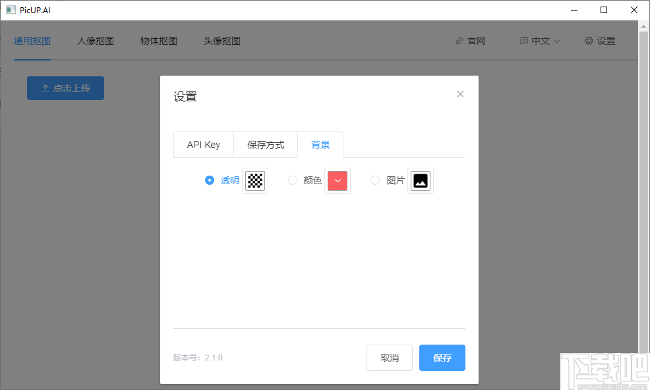Switch to the API Key tab
This screenshot has width=650, height=390.
click(x=203, y=144)
